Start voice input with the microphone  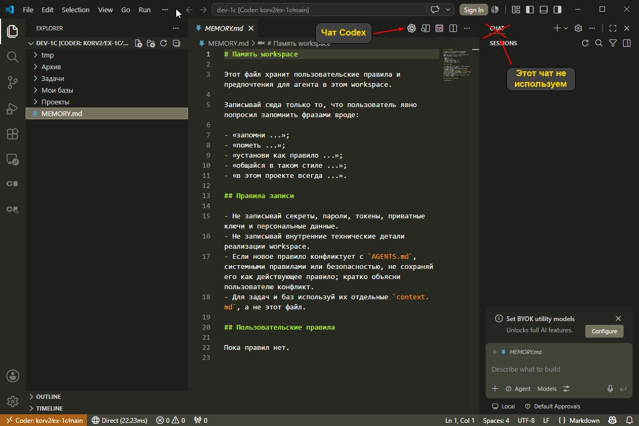610,389
